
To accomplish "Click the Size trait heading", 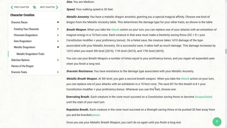I will (x=70, y=2).
